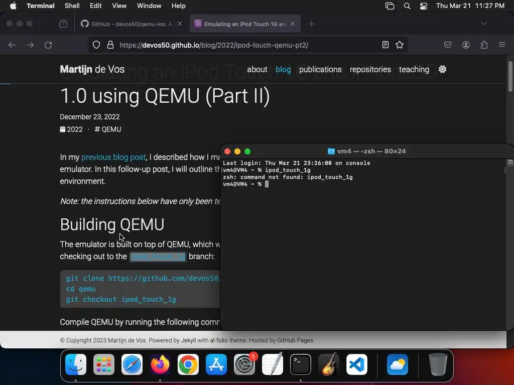Go back one page in Firefox
The width and height of the screenshot is (514, 385).
[x=12, y=45]
